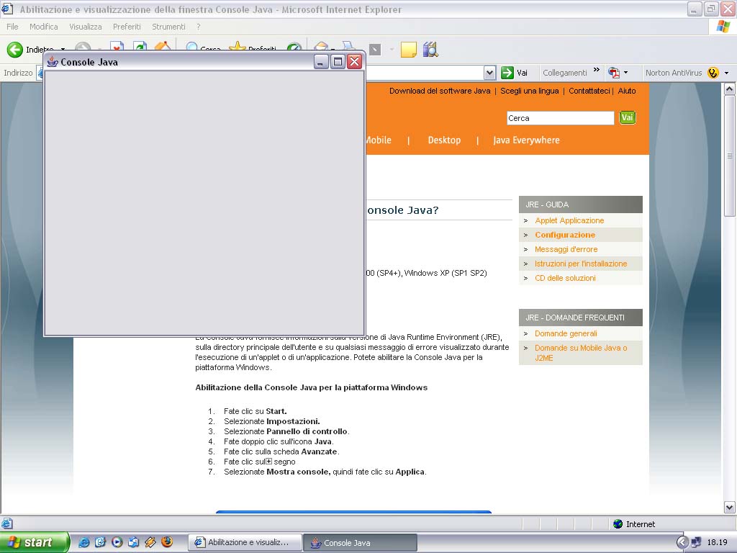The image size is (737, 553).
Task: Launch Internet Explorer from quick launch
Action: pos(84,542)
